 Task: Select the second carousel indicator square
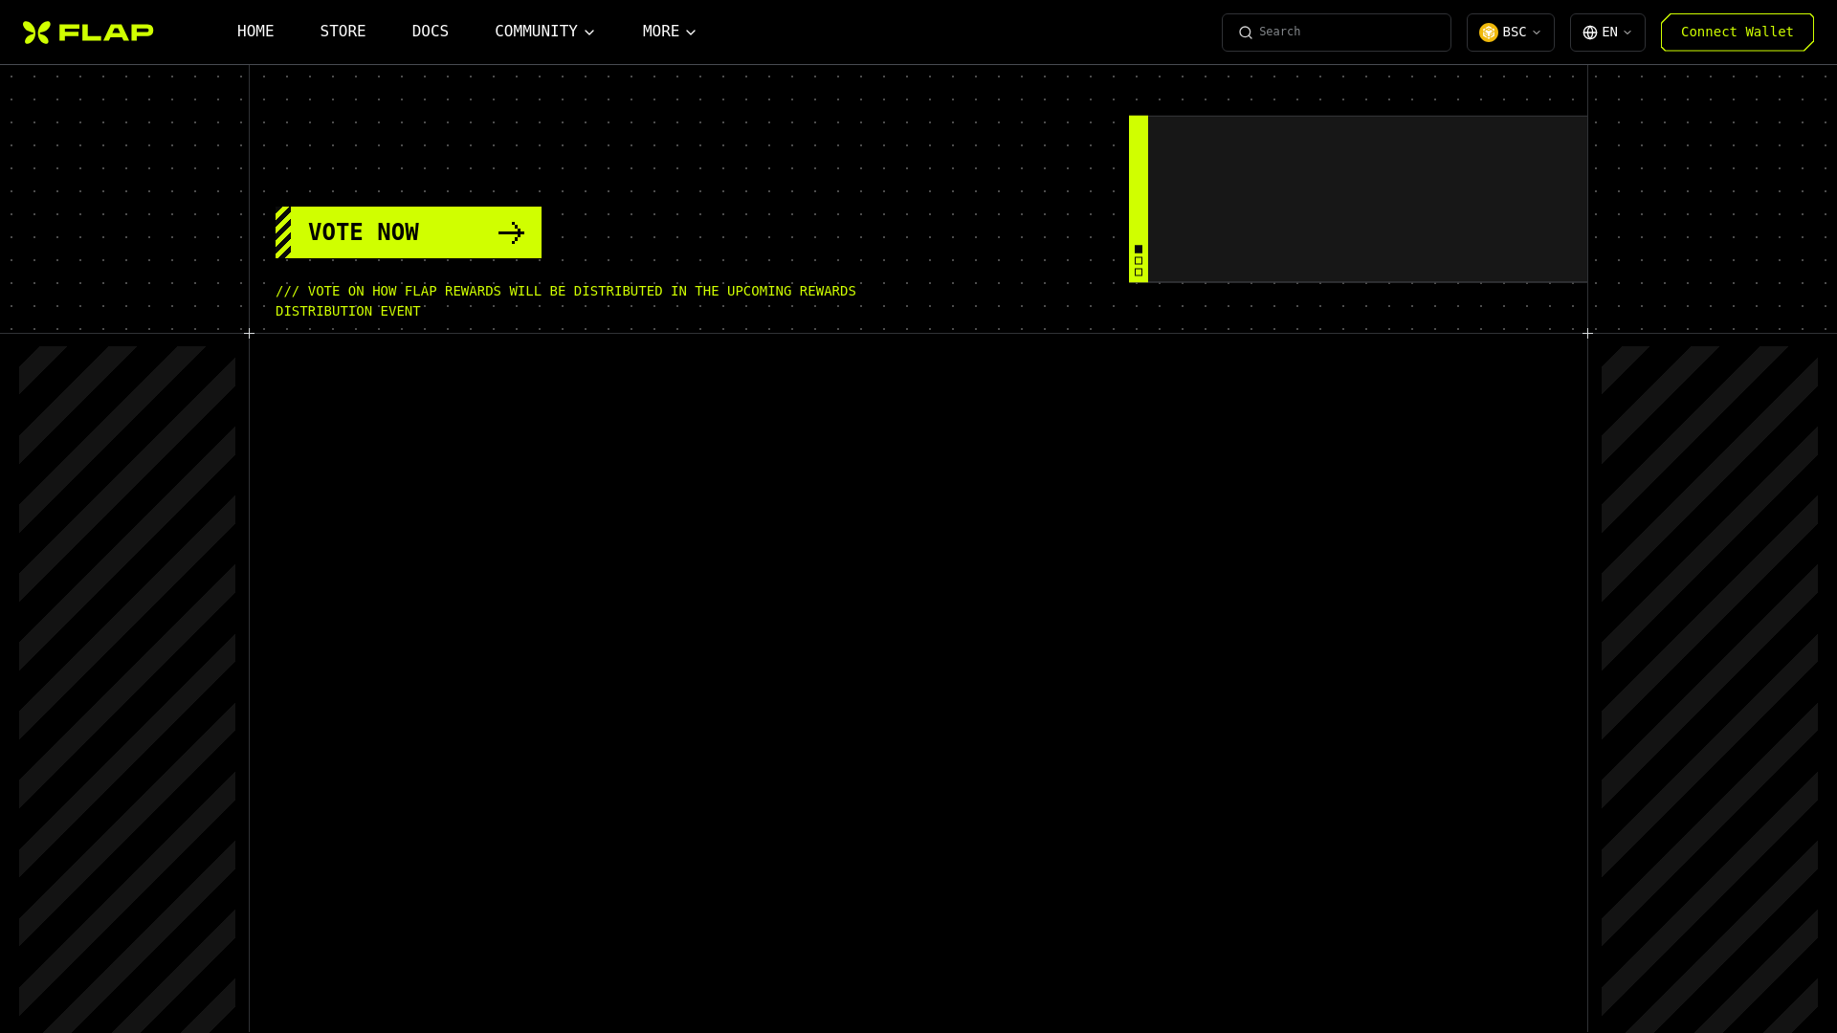[1139, 260]
